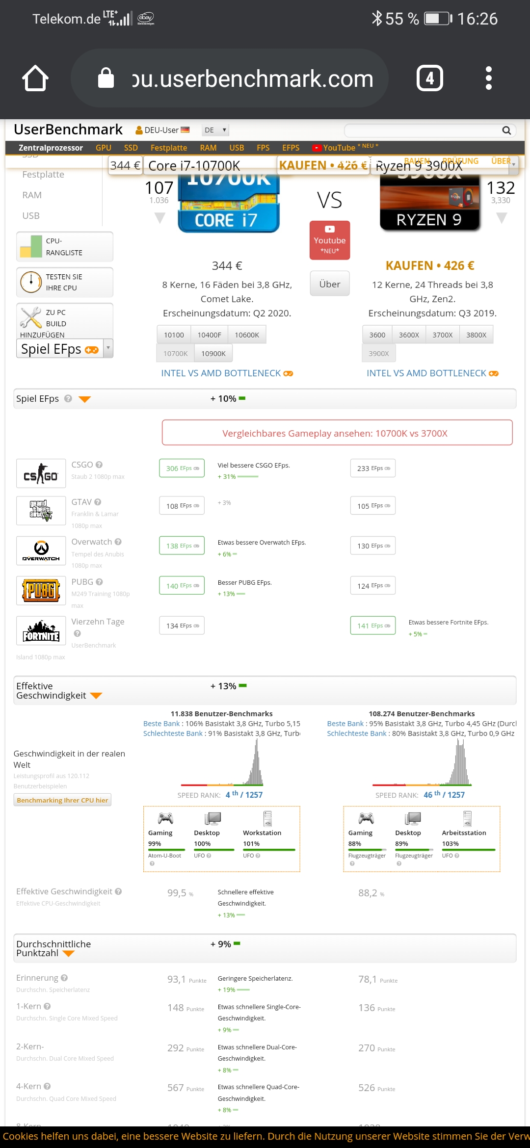This screenshot has width=530, height=1148.
Task: Select USB in the left sidebar
Action: point(31,215)
